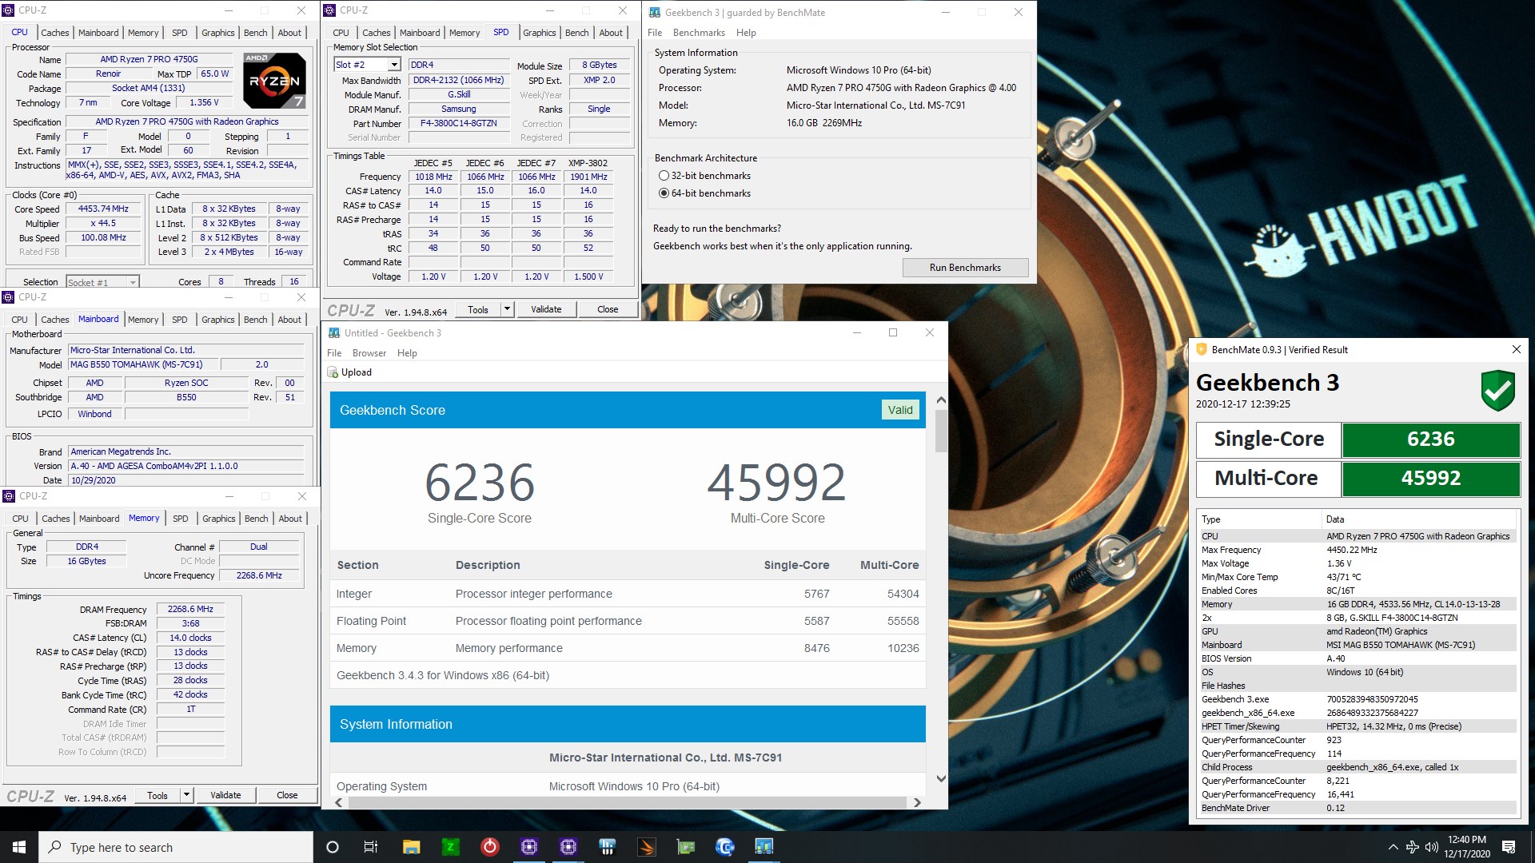Open the orange 3DMark taskbar icon
This screenshot has height=863, width=1535.
[646, 847]
